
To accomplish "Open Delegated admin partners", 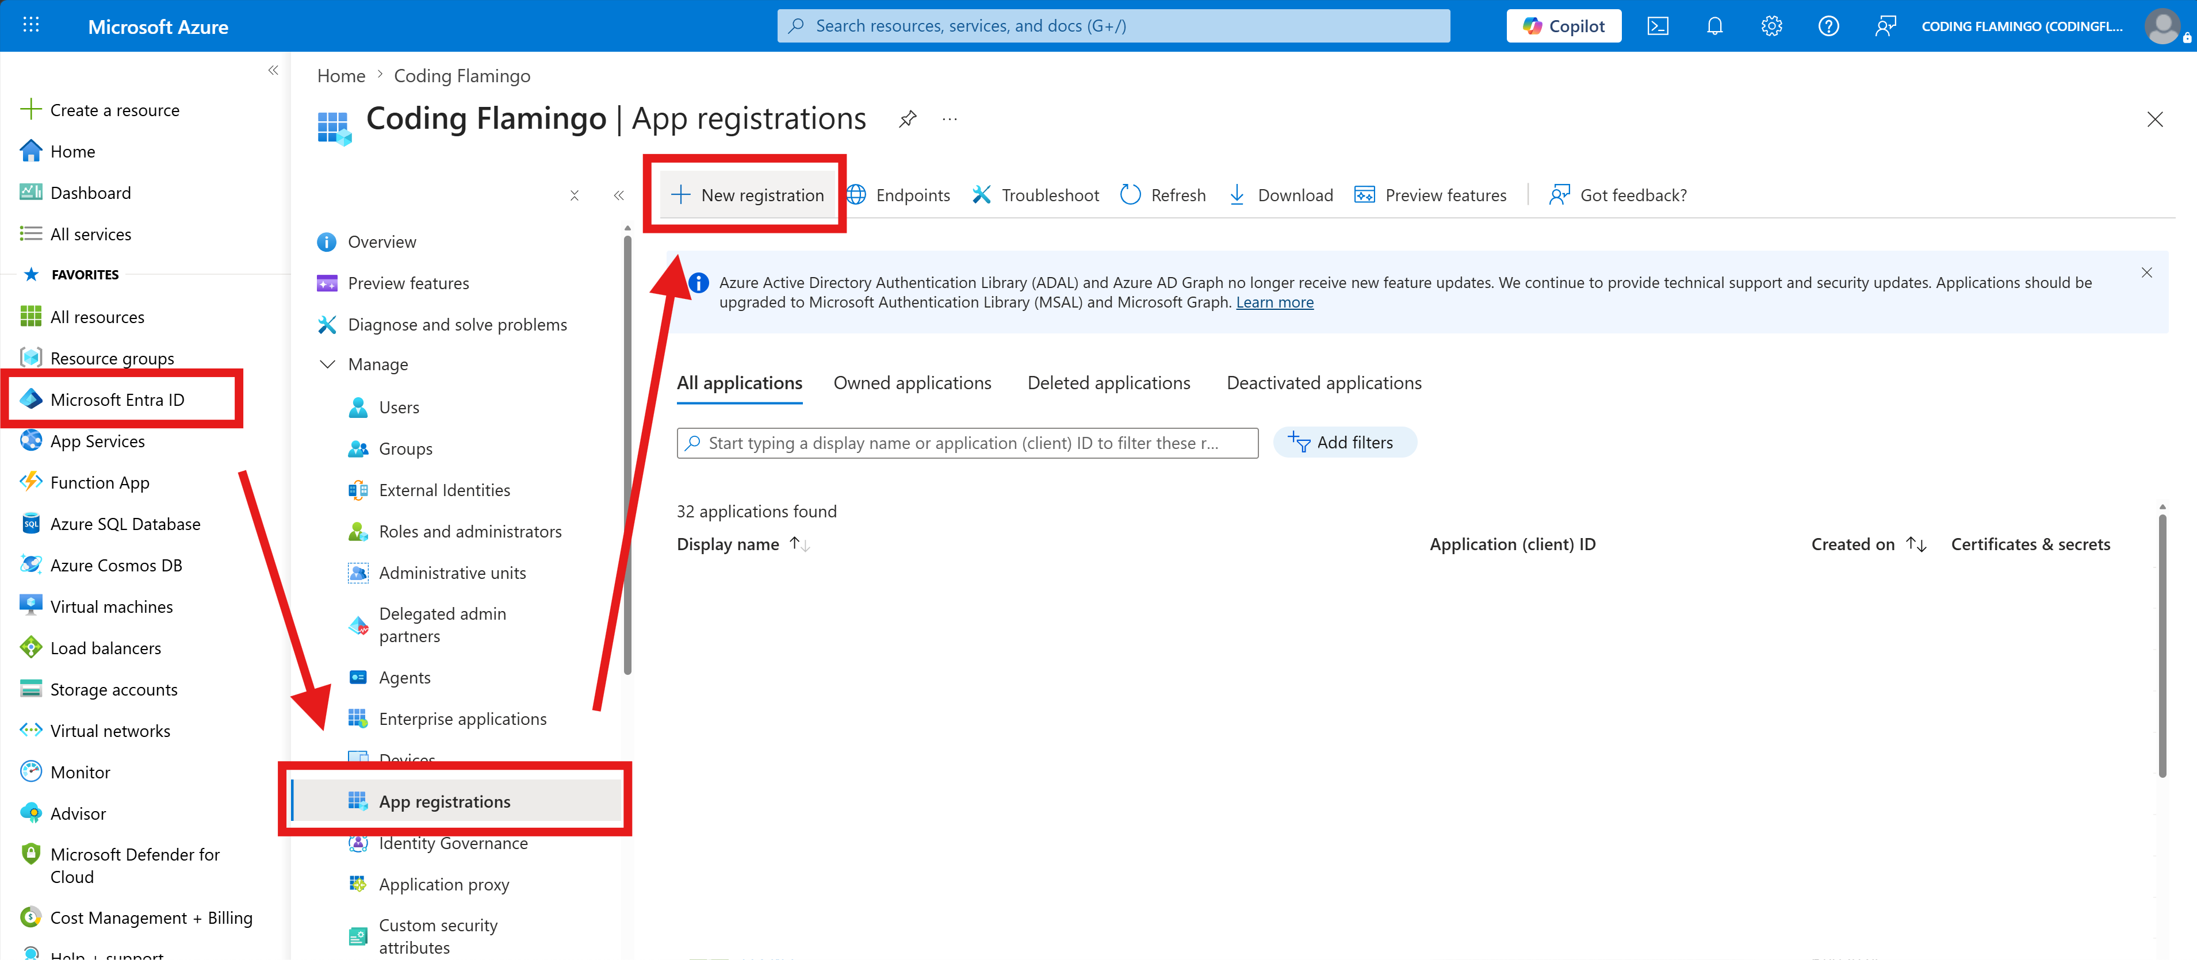I will [426, 625].
